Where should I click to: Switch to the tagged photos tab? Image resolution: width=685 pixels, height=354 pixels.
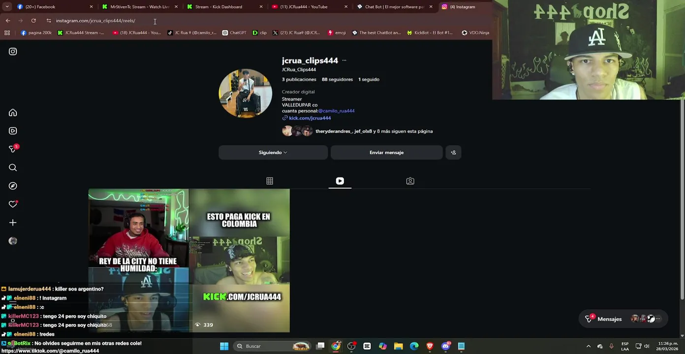coord(410,181)
